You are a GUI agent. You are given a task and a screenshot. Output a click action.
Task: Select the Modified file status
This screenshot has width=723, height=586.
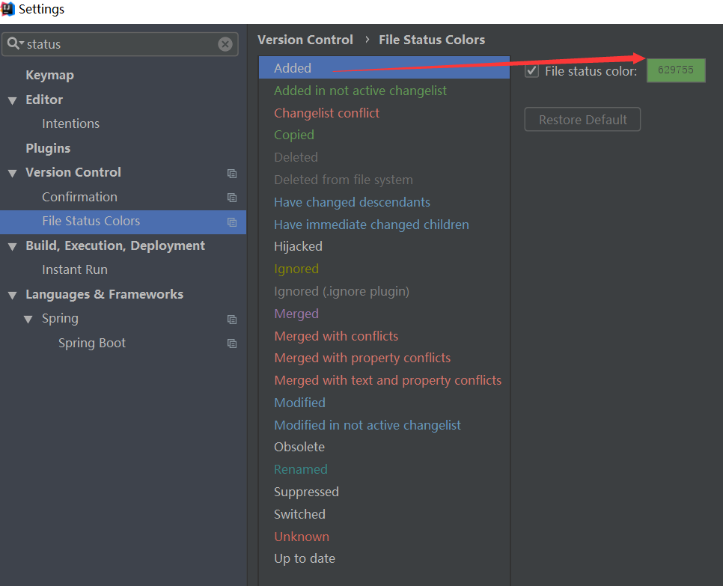click(299, 402)
